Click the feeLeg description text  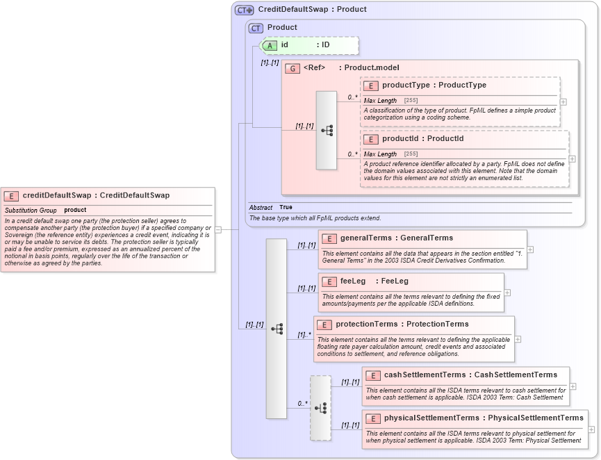click(x=411, y=299)
